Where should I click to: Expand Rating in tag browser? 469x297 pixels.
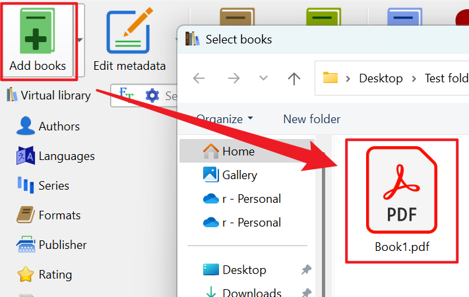45,274
